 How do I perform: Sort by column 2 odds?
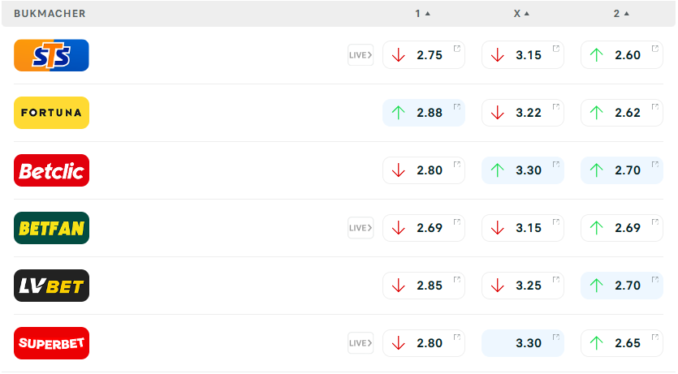621,14
